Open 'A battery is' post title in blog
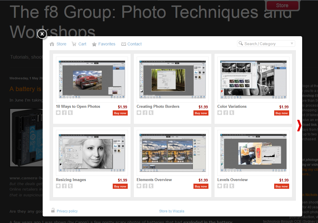The width and height of the screenshot is (318, 223). [x=25, y=89]
